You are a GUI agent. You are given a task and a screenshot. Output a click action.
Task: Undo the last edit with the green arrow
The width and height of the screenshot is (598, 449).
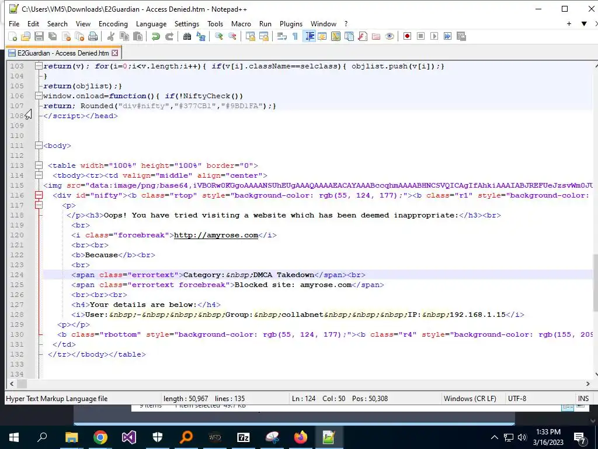click(x=155, y=36)
